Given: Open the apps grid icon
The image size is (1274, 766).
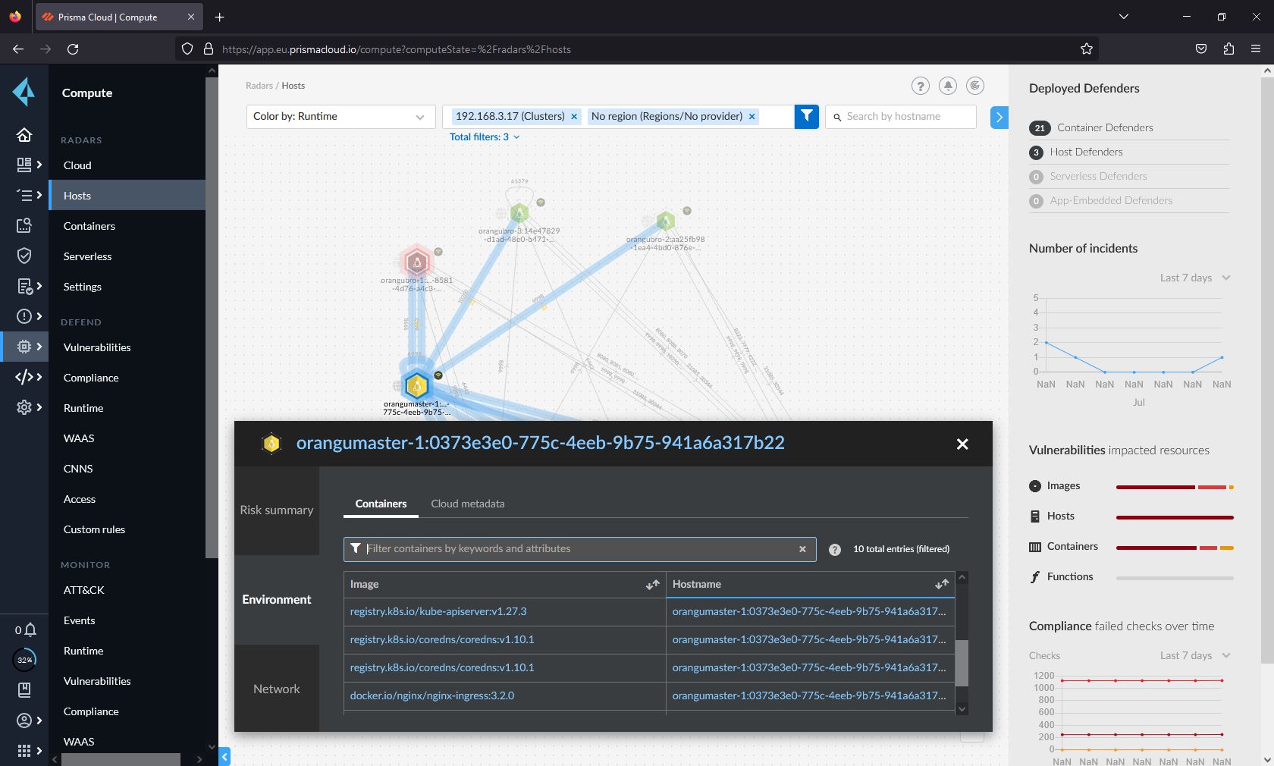Looking at the screenshot, I should point(24,751).
